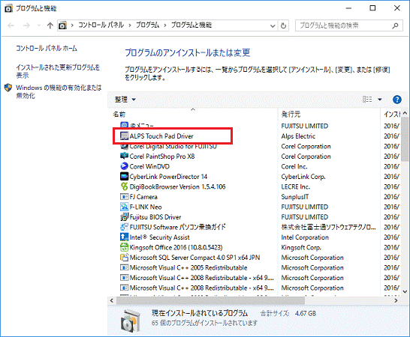Select the Fujitsu BIOS Driver entry

[155, 217]
